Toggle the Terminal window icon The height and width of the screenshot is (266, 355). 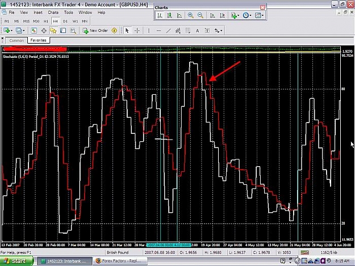tap(63, 31)
